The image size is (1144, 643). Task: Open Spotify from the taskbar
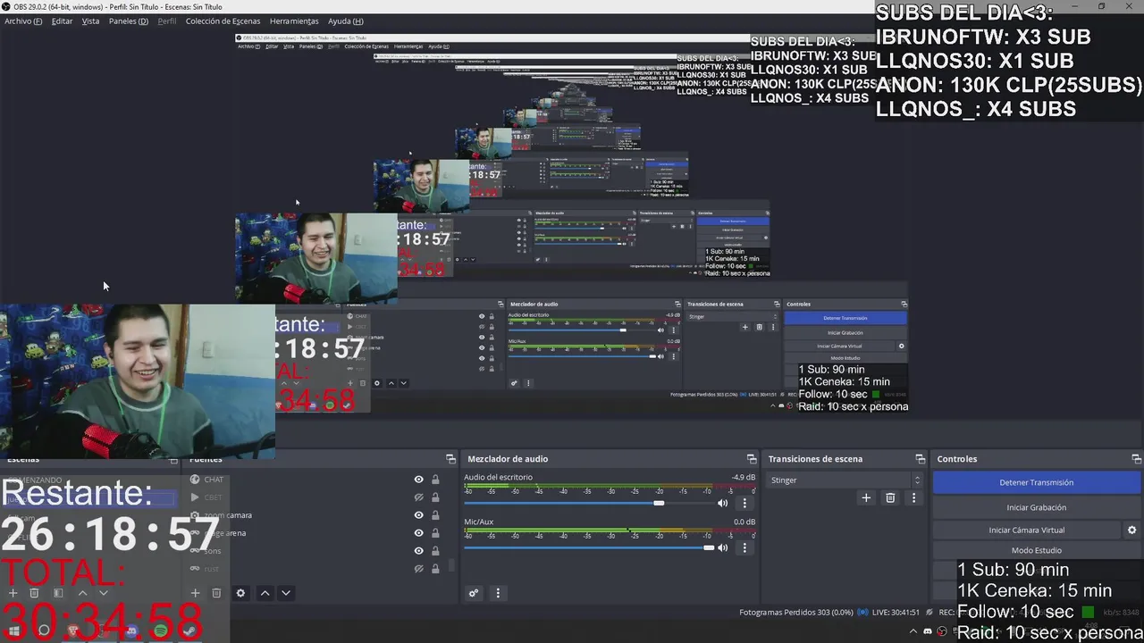(160, 630)
